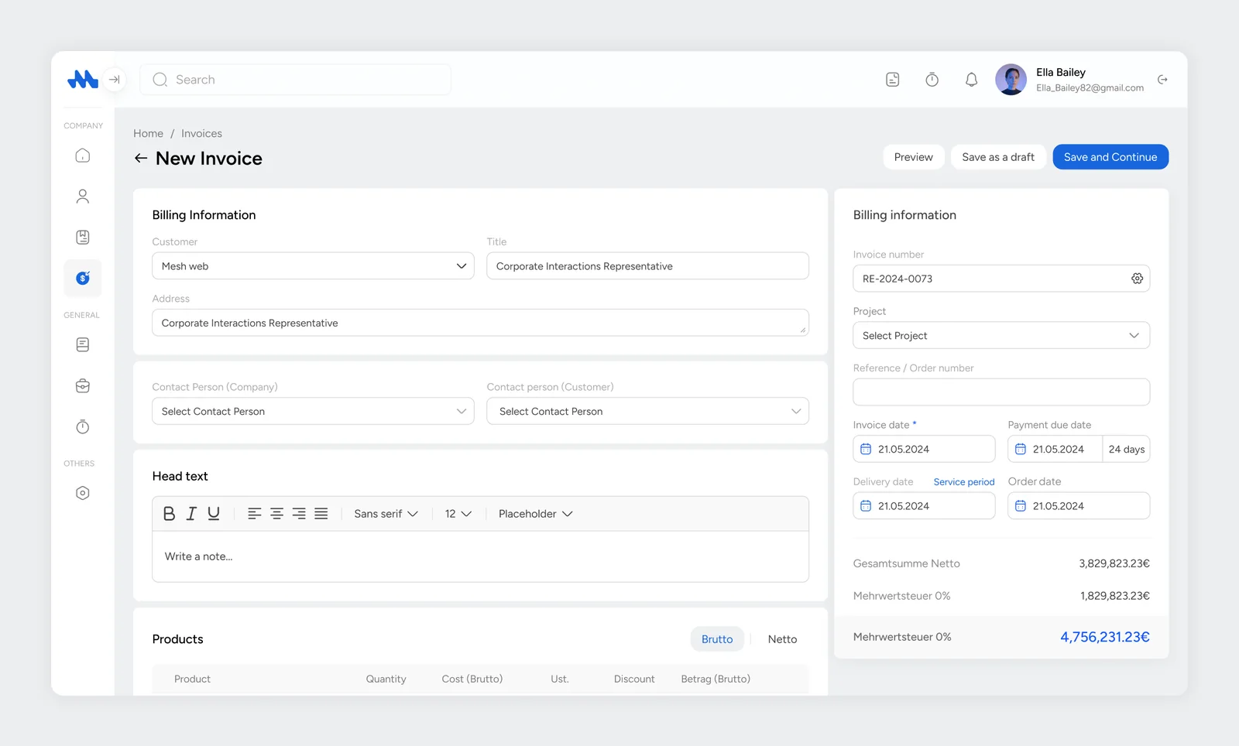Viewport: 1239px width, 746px height.
Task: Open settings hexagon icon under Others
Action: tap(83, 493)
